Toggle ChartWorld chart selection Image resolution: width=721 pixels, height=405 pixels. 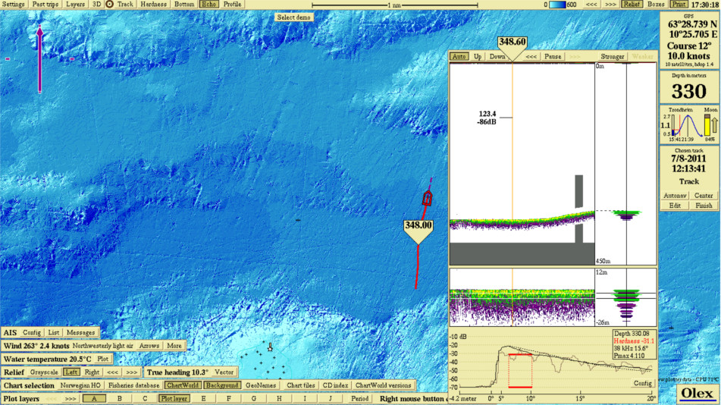[x=183, y=385]
